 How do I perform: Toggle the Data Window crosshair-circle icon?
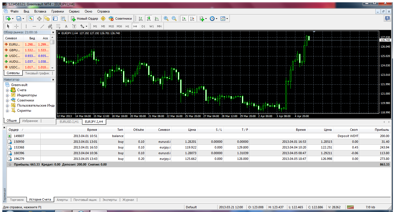click(39, 19)
